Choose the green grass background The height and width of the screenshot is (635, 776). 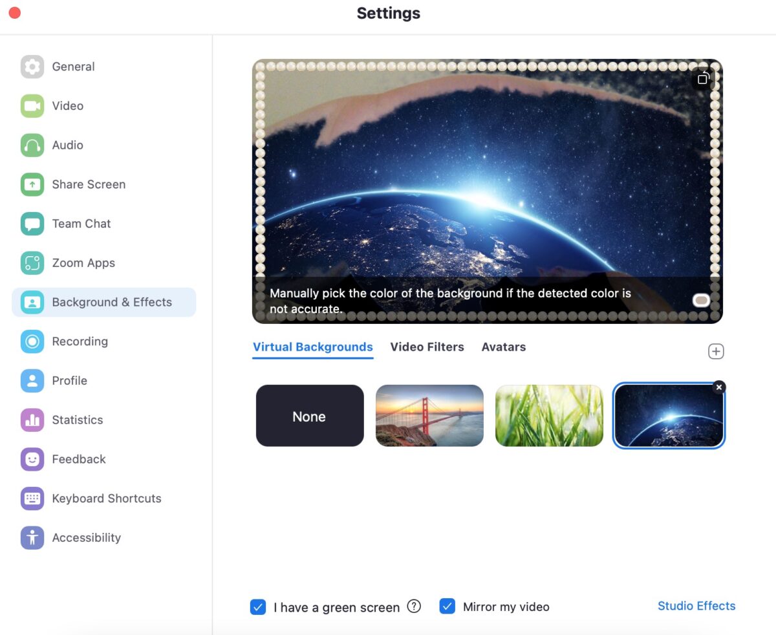(549, 416)
